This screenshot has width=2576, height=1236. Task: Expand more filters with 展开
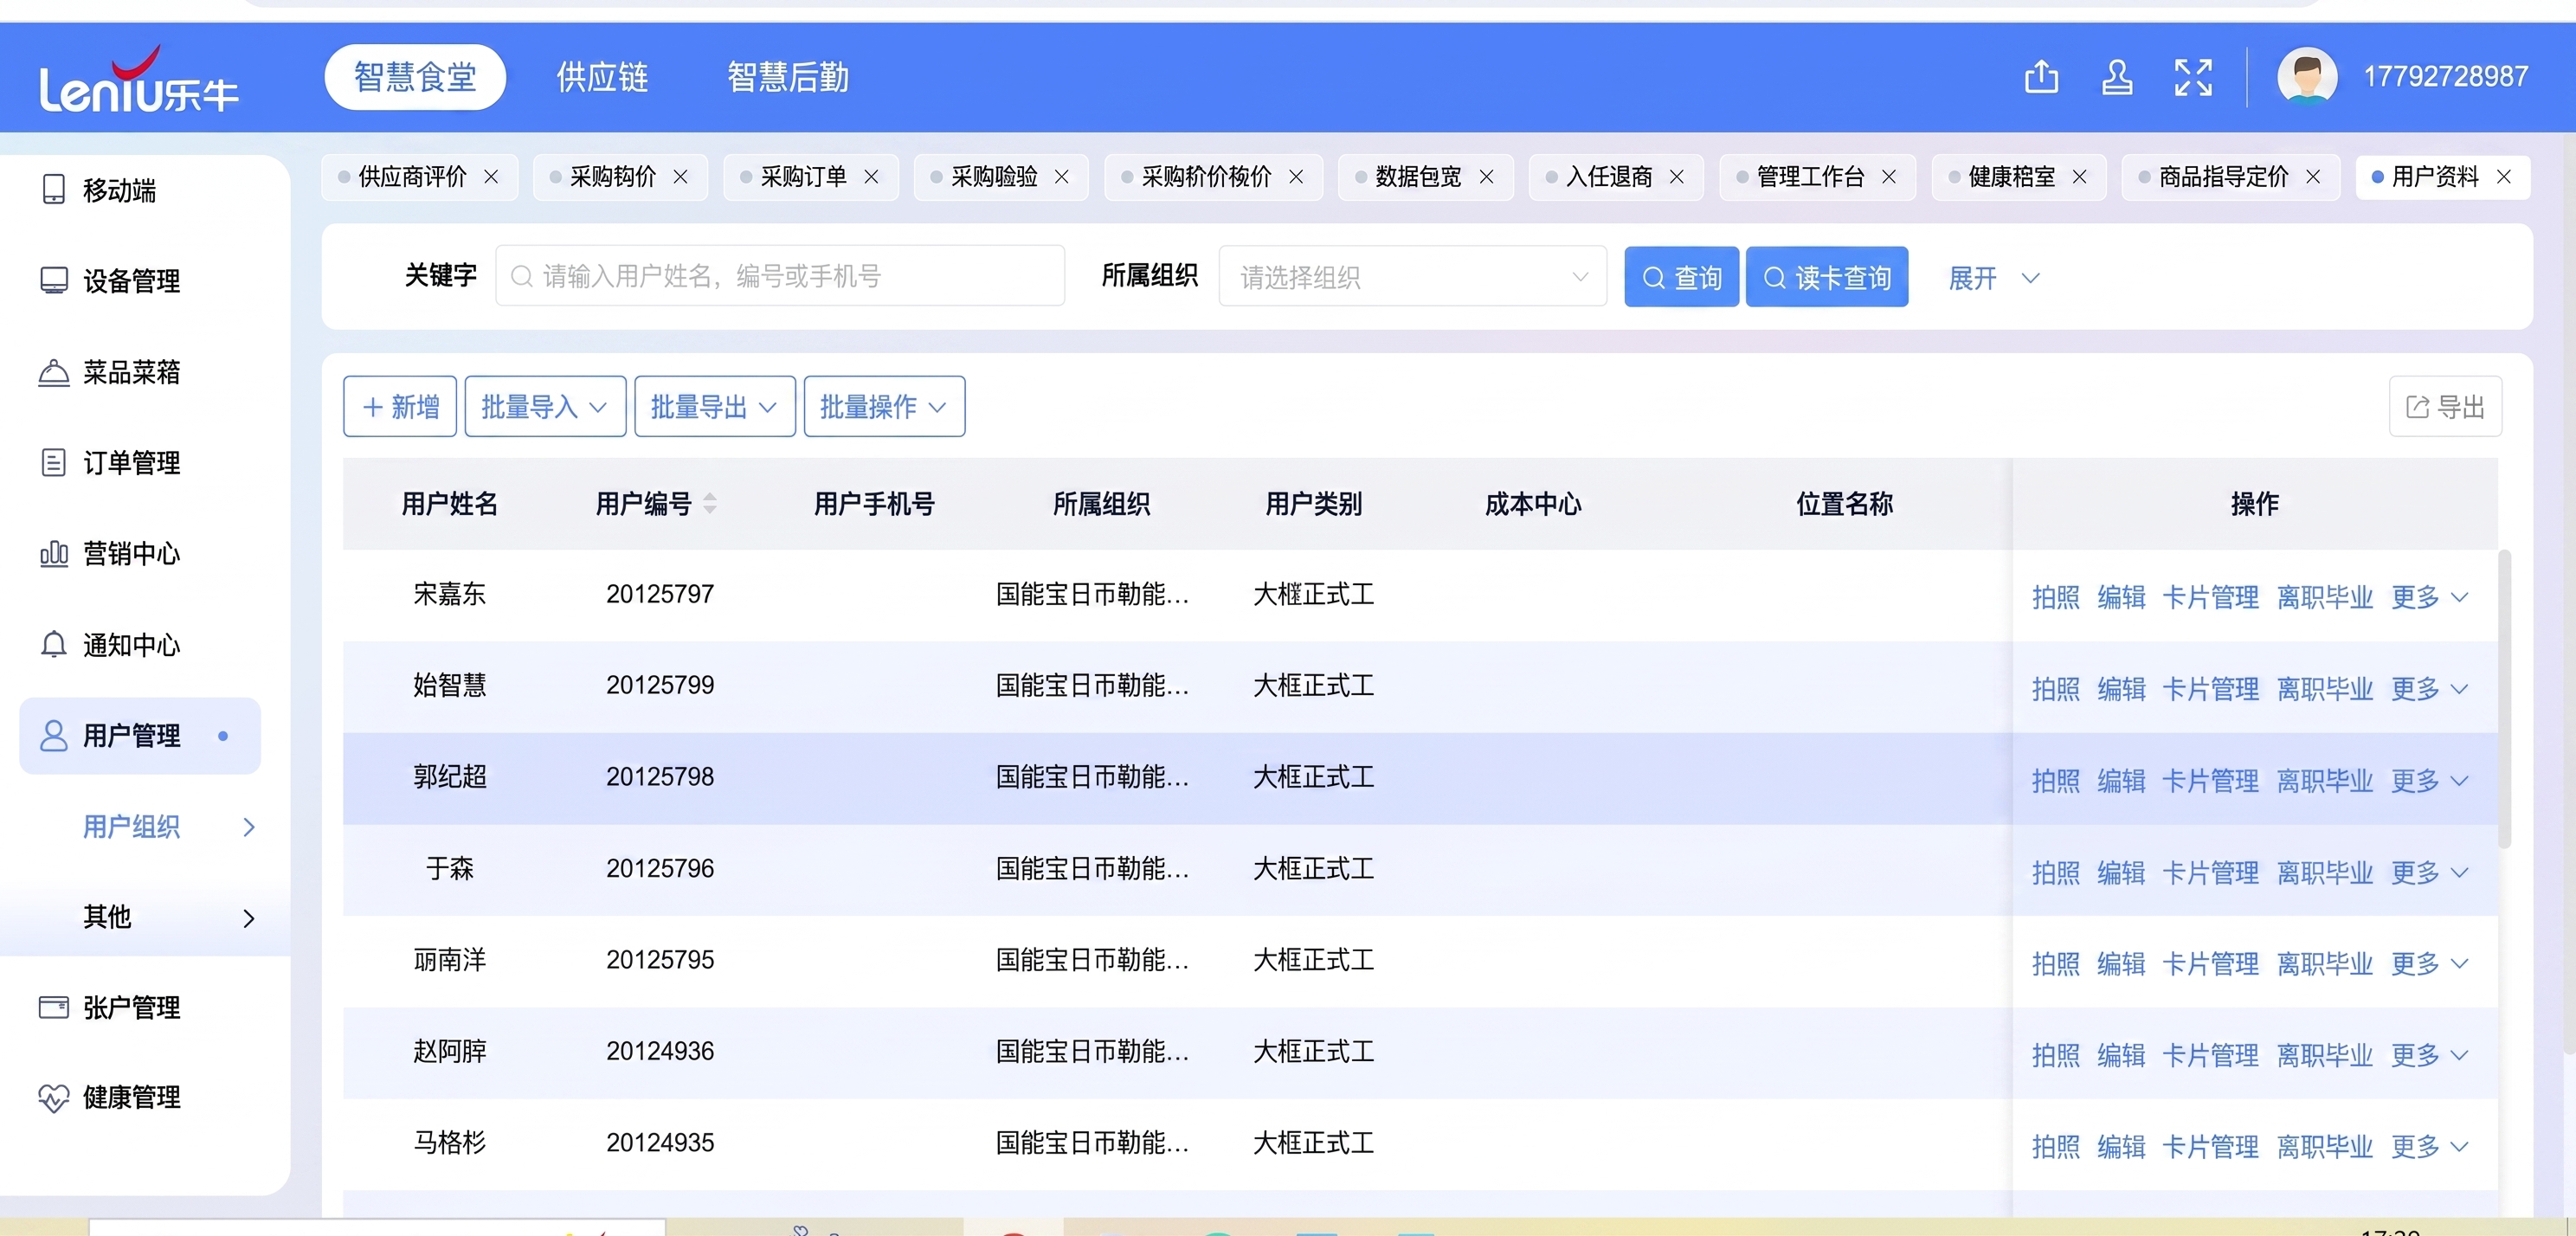1993,278
